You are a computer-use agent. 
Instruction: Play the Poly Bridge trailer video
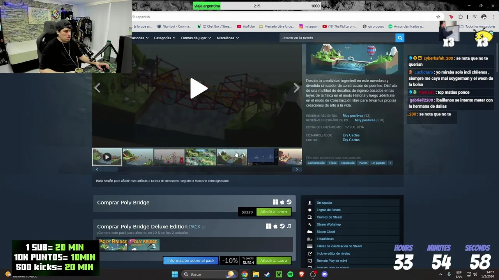point(199,89)
